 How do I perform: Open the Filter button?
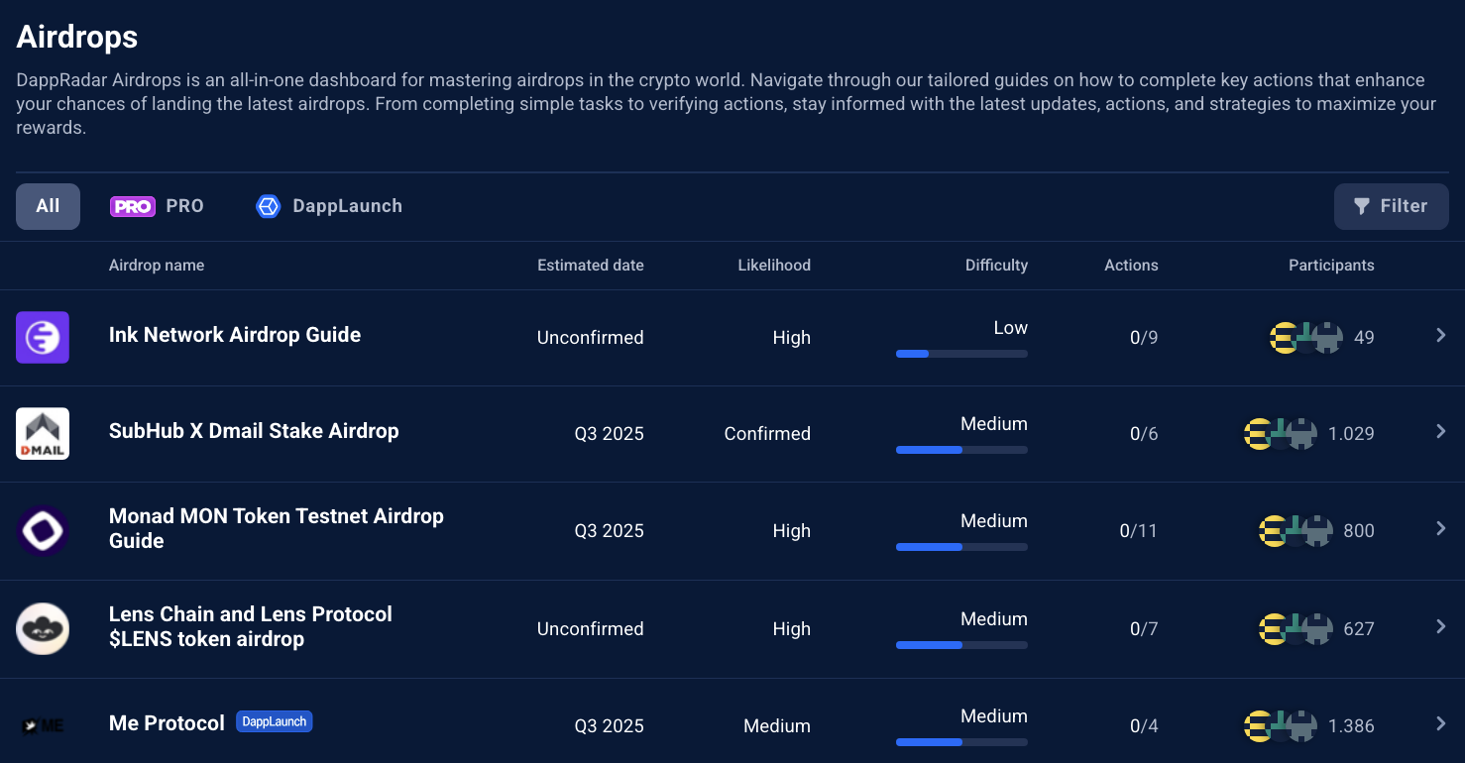tap(1391, 206)
